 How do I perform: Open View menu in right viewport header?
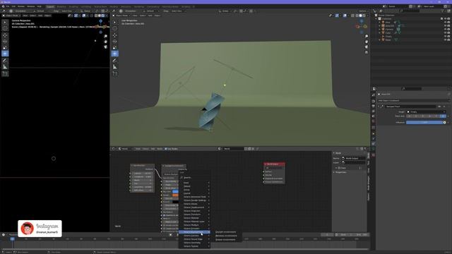(x=135, y=16)
